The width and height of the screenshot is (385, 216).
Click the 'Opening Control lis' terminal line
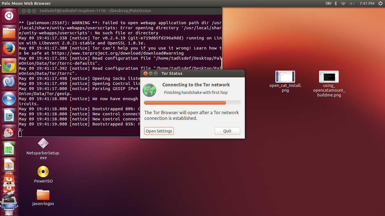(x=80, y=84)
